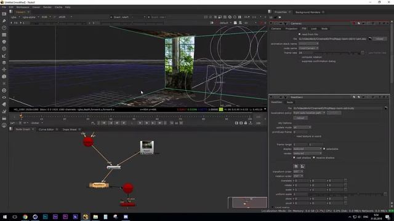394x221 pixels.
Task: Open the display mode dropdown in ReadGeo1
Action: pyautogui.click(x=308, y=149)
